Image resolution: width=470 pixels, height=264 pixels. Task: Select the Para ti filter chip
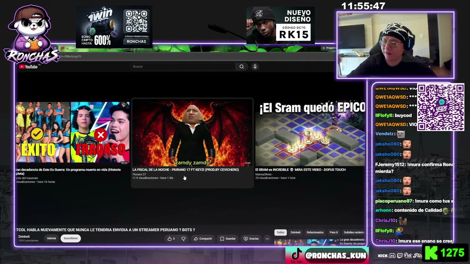334,232
